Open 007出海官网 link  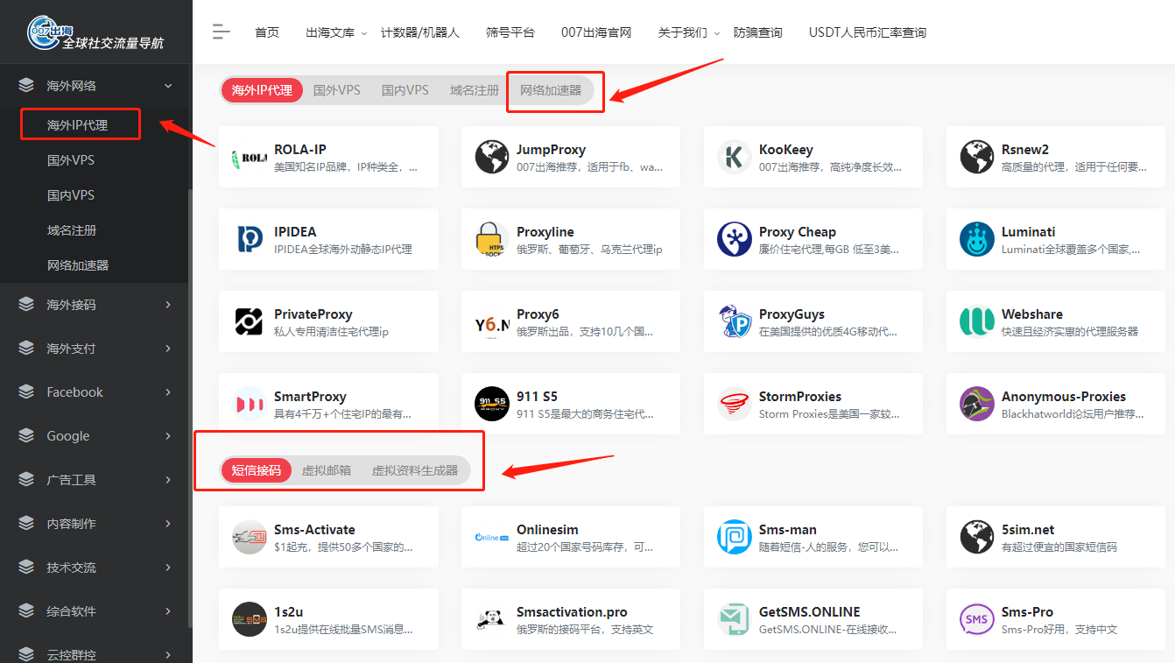[596, 32]
